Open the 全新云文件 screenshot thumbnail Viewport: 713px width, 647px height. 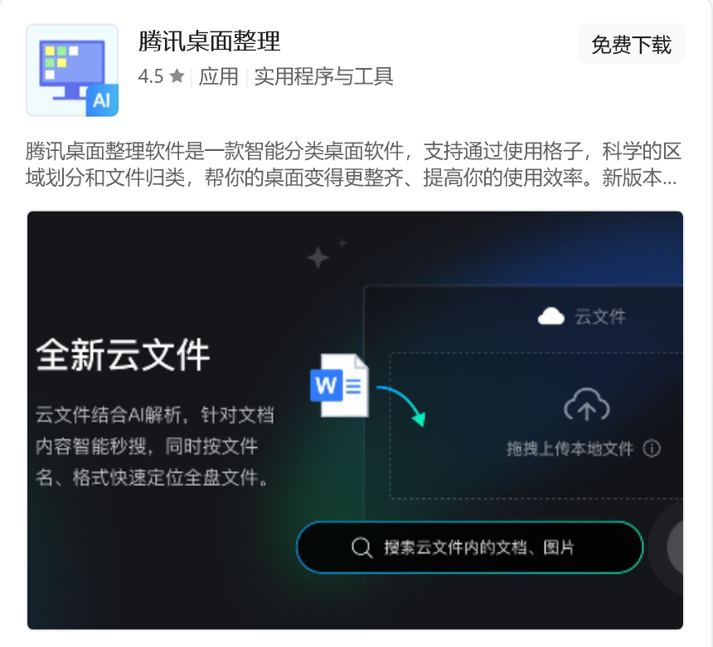[x=355, y=421]
